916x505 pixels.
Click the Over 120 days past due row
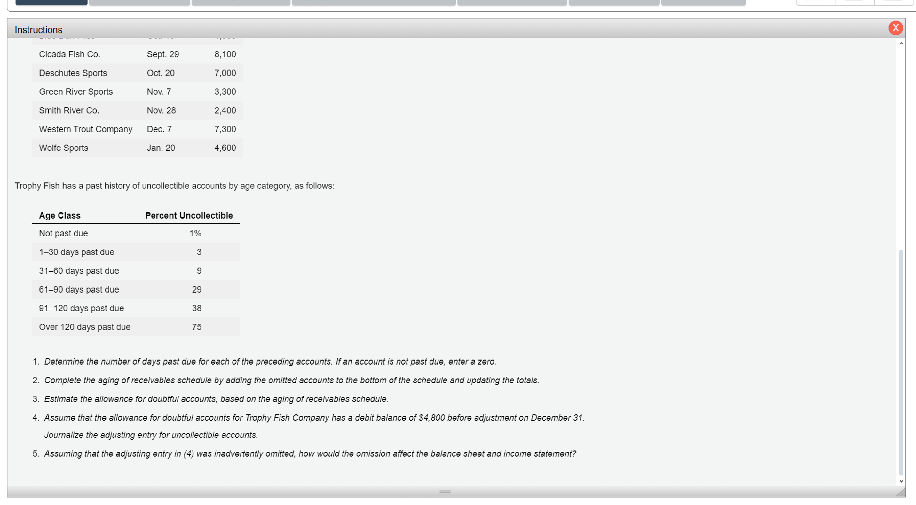point(85,327)
